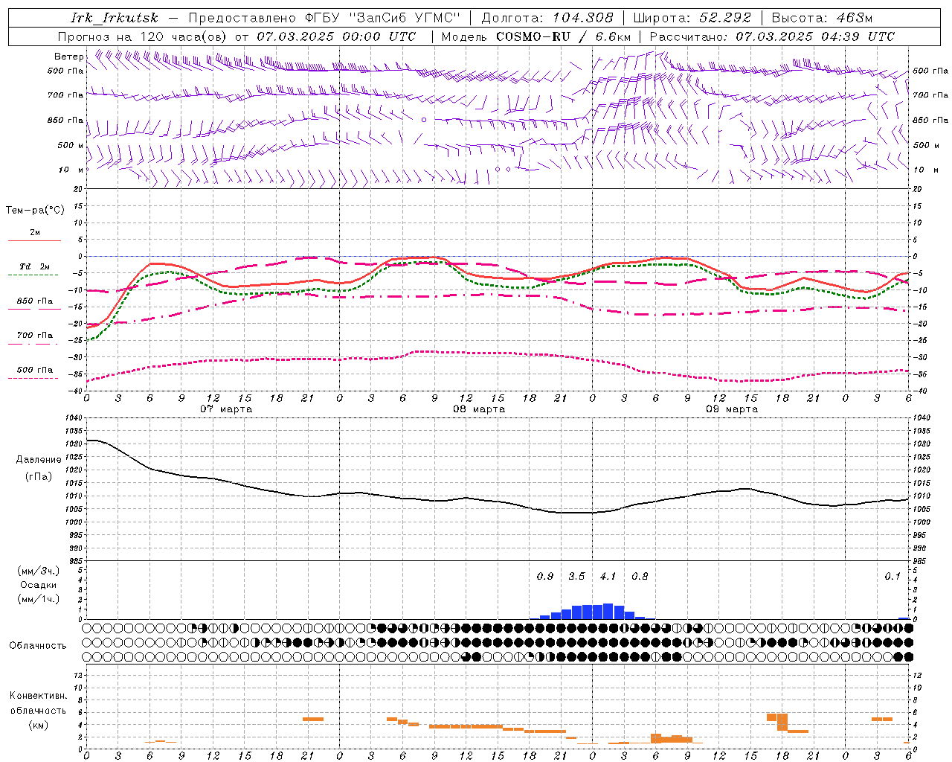Image resolution: width=952 pixels, height=762 pixels.
Task: Click the tallest blue precipitation bar
Action: click(x=608, y=611)
